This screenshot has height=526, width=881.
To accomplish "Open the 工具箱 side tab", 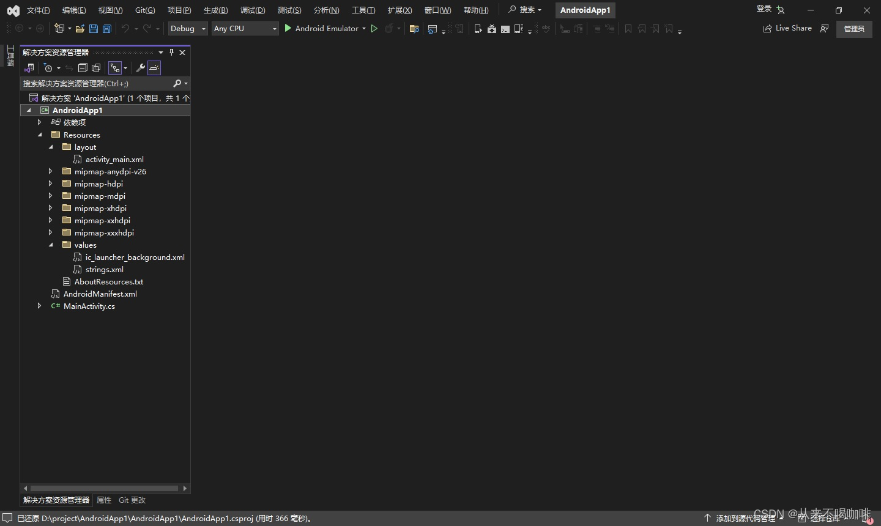I will (x=10, y=56).
